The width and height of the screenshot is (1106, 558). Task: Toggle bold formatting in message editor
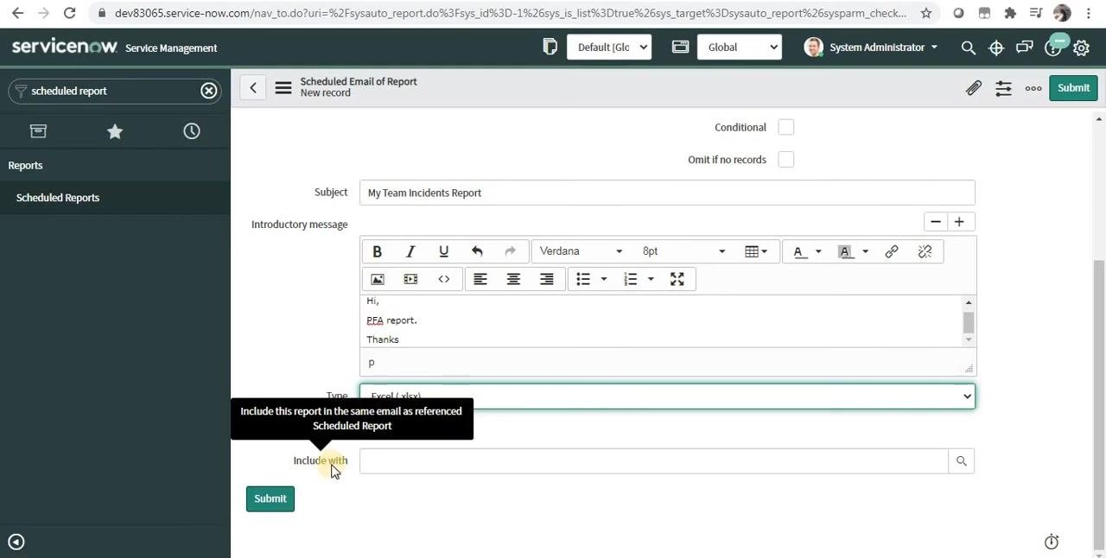click(x=377, y=251)
